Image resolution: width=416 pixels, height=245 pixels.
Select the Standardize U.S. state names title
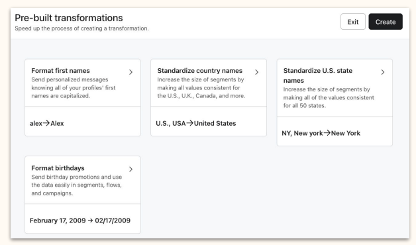coord(318,75)
